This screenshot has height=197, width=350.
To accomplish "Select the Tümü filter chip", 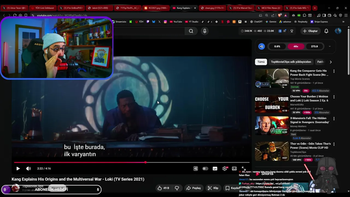I will 261,62.
